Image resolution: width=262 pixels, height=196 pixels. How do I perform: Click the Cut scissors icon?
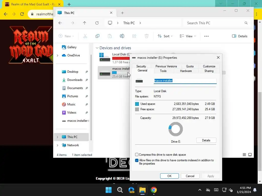pyautogui.click(x=85, y=36)
